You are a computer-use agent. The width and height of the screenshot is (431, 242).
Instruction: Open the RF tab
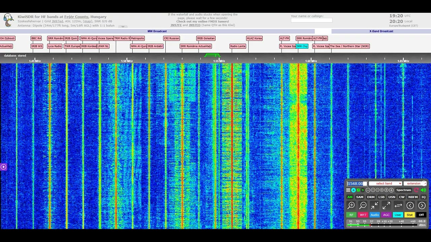click(x=351, y=215)
